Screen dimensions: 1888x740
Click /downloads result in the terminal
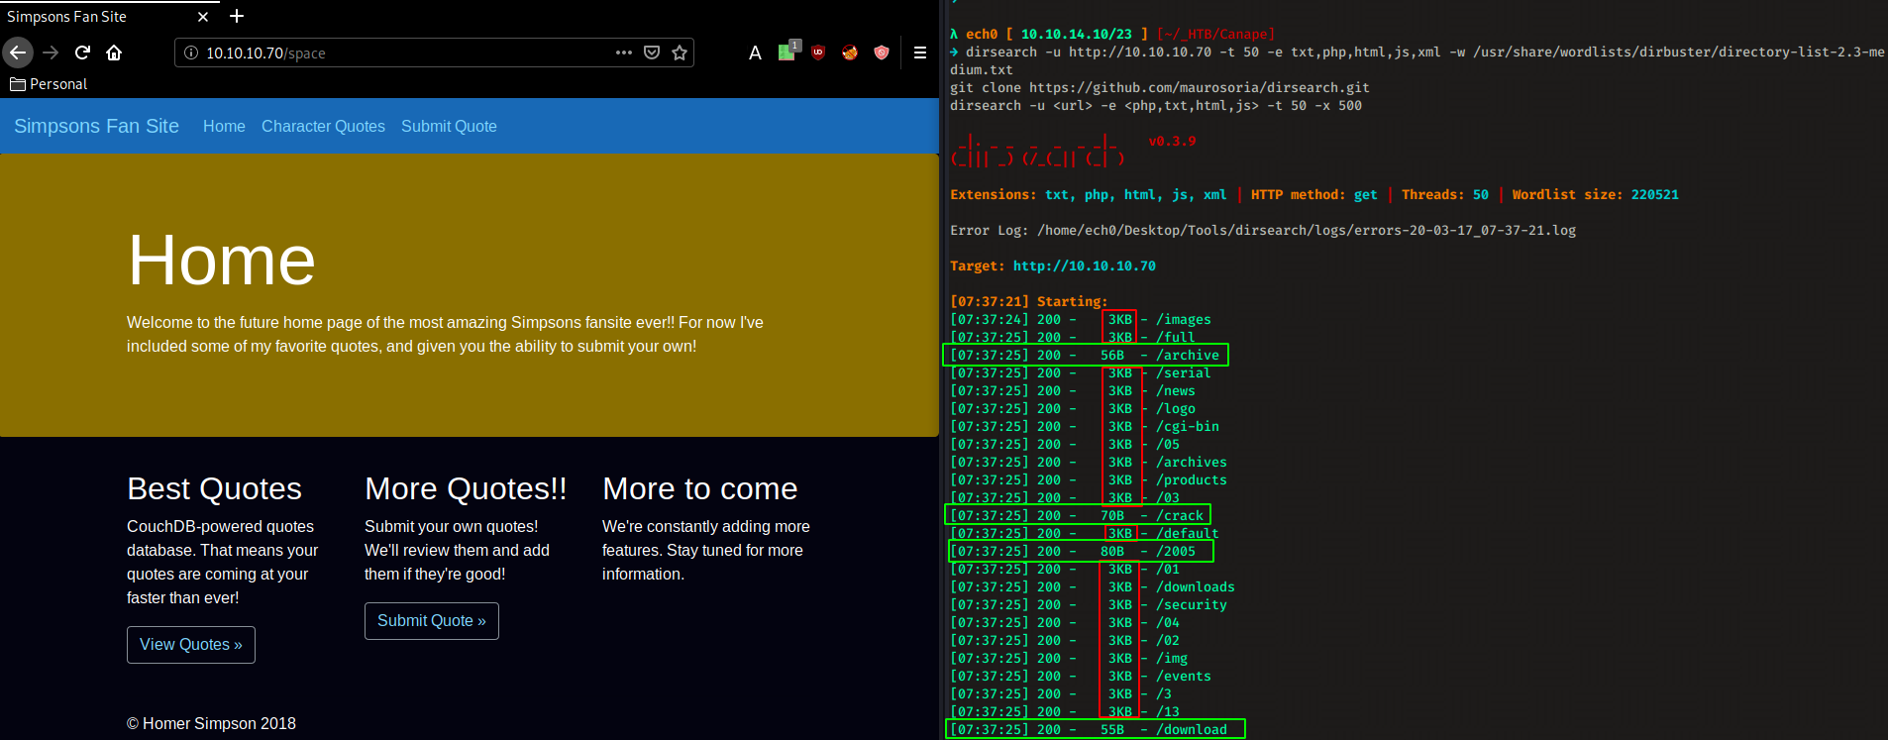[1196, 586]
